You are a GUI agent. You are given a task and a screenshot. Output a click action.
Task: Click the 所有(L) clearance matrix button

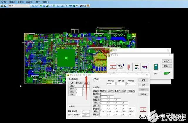pyautogui.click(x=96, y=91)
